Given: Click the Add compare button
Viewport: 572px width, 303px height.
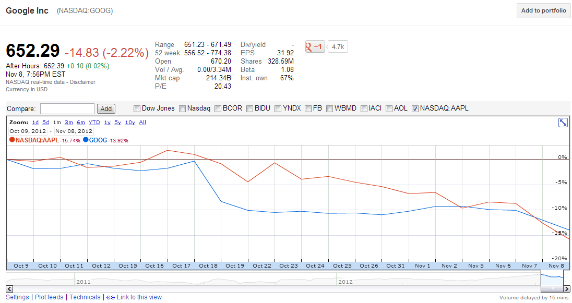Looking at the screenshot, I should [x=106, y=108].
